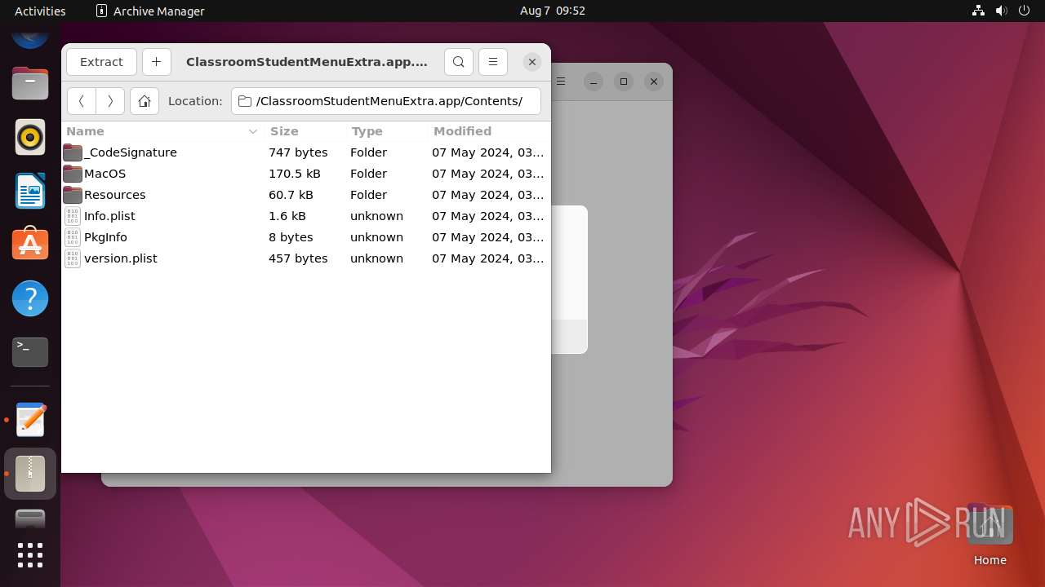The width and height of the screenshot is (1045, 587).
Task: Minimize the background window
Action: click(x=594, y=82)
